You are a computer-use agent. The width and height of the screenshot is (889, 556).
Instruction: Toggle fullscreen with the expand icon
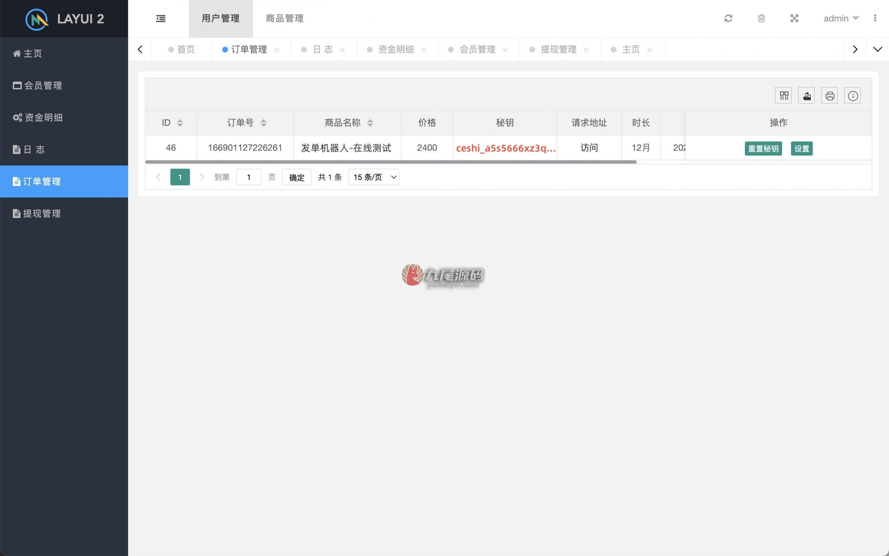(x=795, y=18)
